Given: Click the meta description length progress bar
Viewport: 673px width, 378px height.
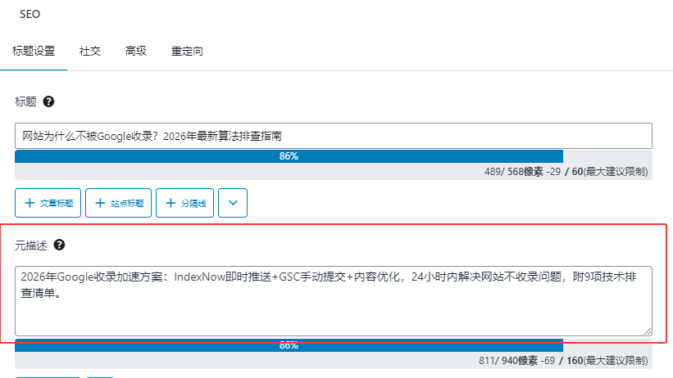Looking at the screenshot, I should tap(289, 345).
